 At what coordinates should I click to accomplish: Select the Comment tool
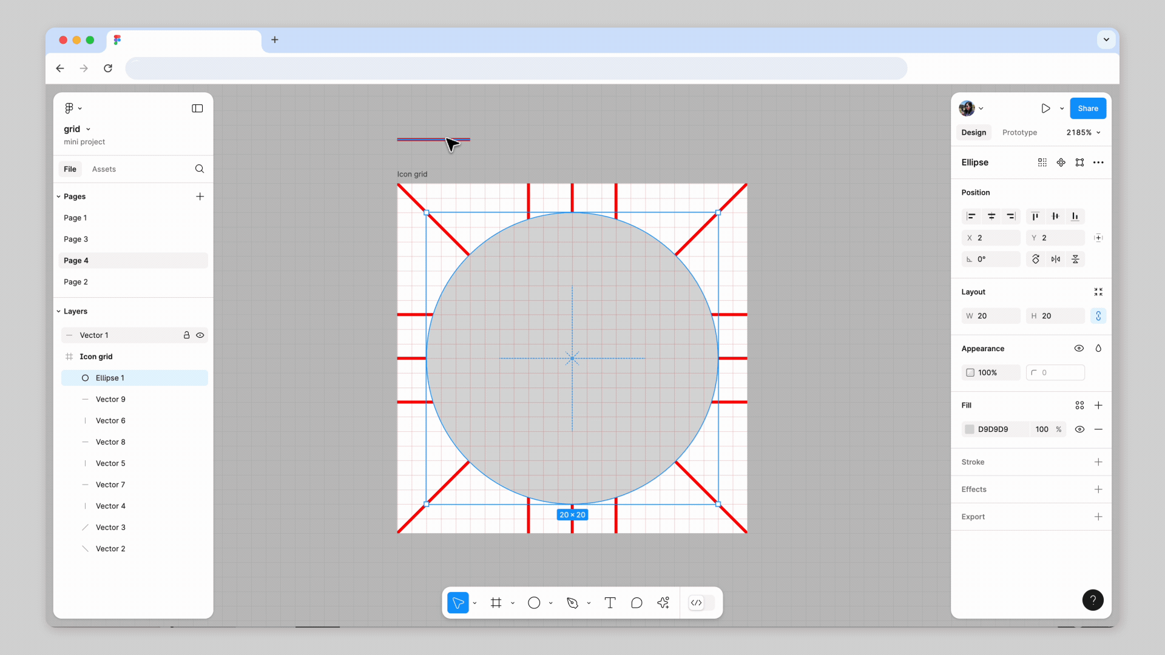637,603
